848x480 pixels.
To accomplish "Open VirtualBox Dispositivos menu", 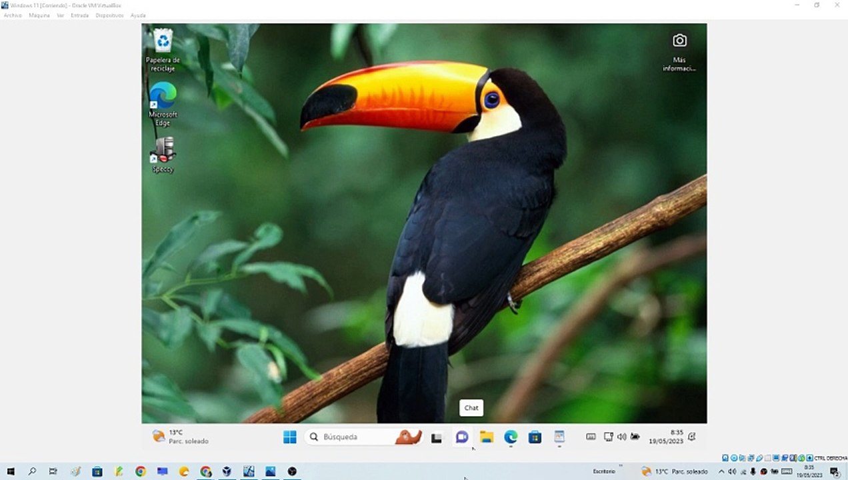I will pos(109,15).
